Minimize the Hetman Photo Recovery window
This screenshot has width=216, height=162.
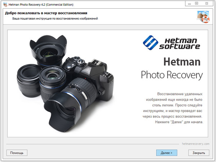coord(188,3)
